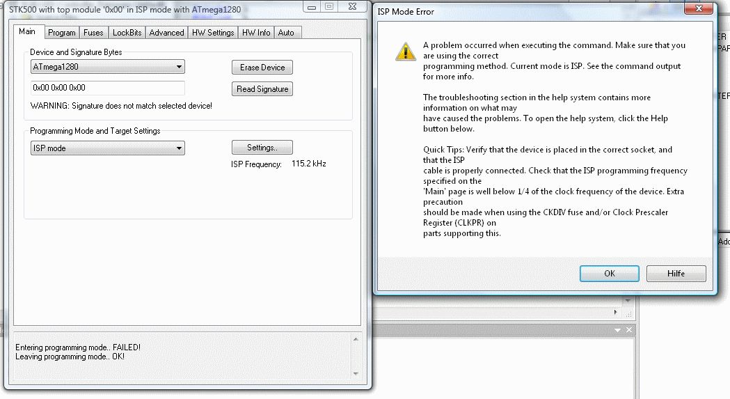The width and height of the screenshot is (730, 399).
Task: Click the signature bytes field 0x00 0x00 0x00
Action: (x=108, y=88)
